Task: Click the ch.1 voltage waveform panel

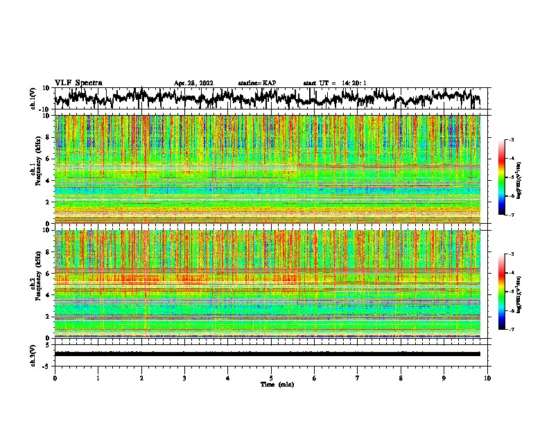Action: click(271, 98)
